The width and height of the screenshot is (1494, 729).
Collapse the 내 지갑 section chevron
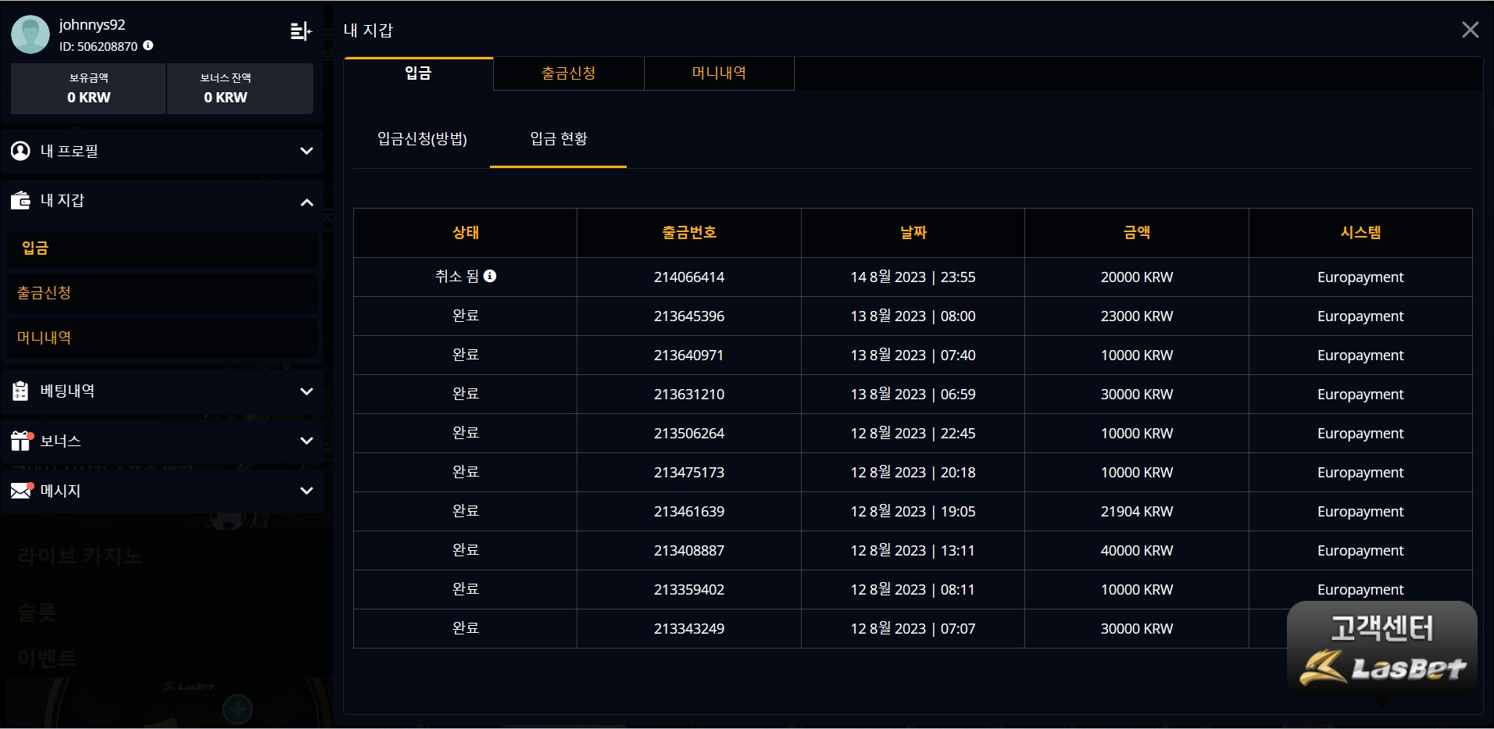pos(306,202)
